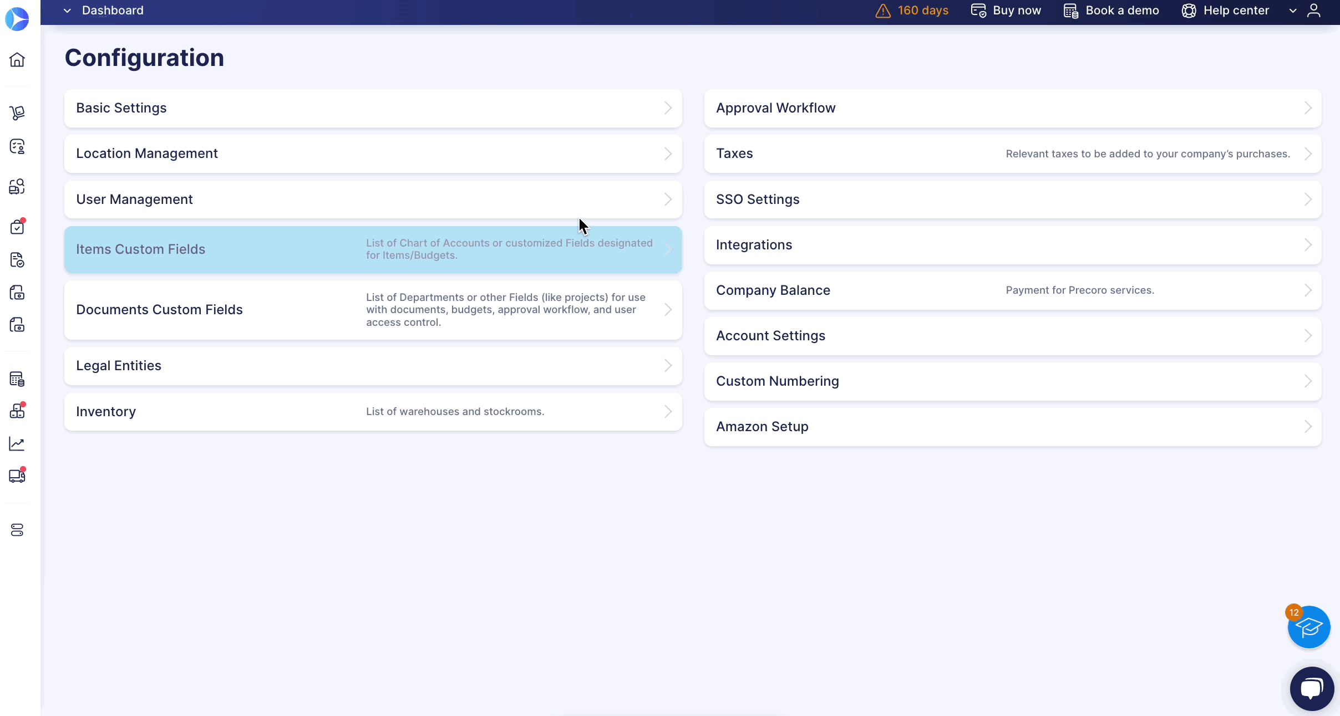Viewport: 1340px width, 716px height.
Task: Open the document-with-checkmark sidebar icon
Action: [17, 259]
